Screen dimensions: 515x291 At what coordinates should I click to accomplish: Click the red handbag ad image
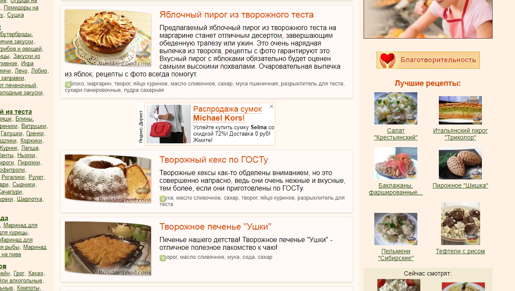pos(169,124)
